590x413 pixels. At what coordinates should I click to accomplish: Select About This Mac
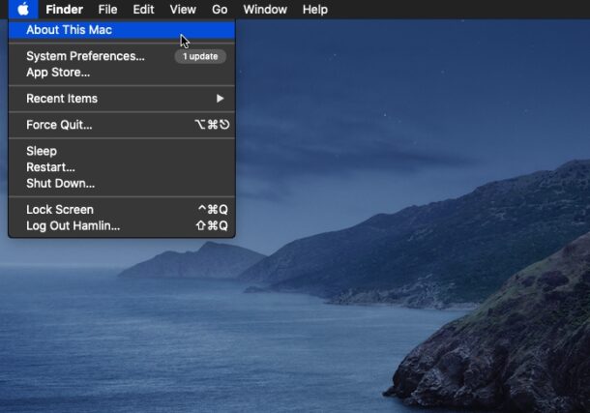click(x=122, y=30)
